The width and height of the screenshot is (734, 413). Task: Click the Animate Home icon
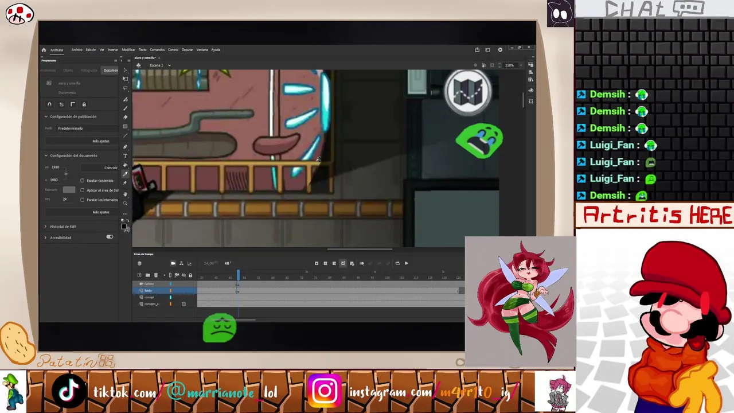pyautogui.click(x=44, y=50)
